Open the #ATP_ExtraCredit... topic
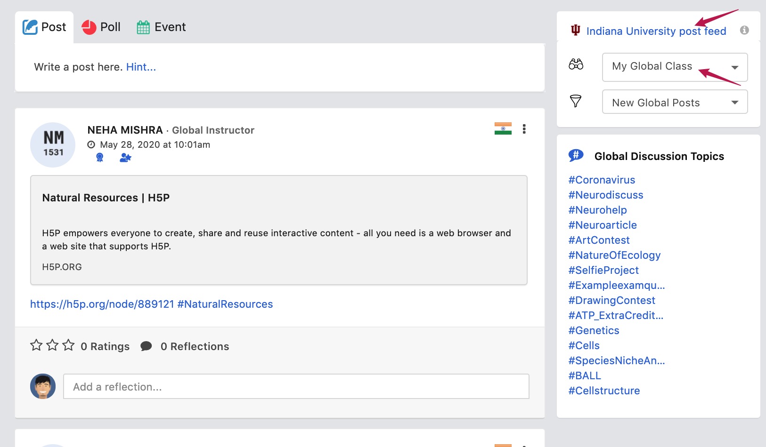Image resolution: width=766 pixels, height=447 pixels. pos(616,315)
